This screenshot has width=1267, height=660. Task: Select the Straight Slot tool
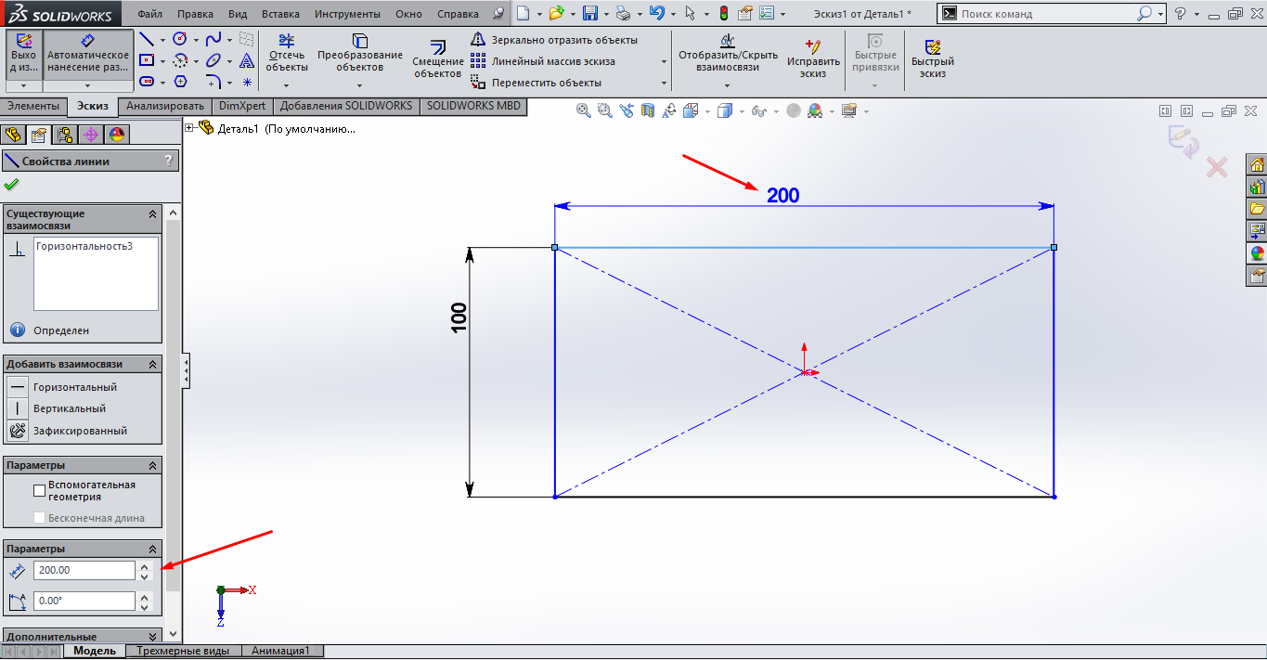[x=147, y=82]
